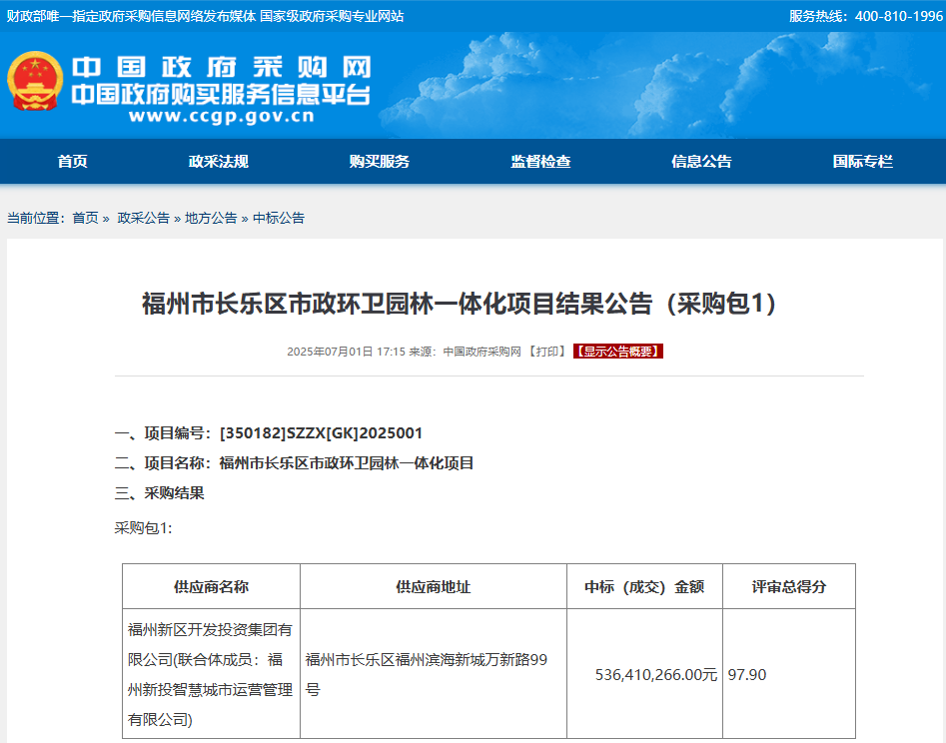Show the summary with 显示公告概要
The width and height of the screenshot is (946, 743).
[x=617, y=352]
